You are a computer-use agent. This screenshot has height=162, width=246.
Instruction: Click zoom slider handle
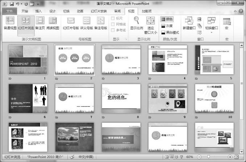pos(208,157)
